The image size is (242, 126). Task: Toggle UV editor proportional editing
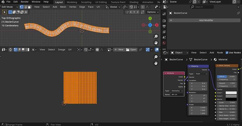point(97,50)
